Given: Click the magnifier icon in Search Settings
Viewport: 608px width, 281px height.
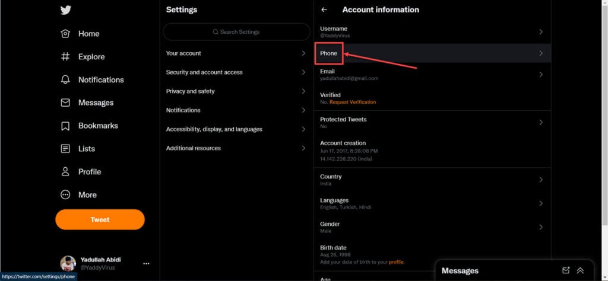Looking at the screenshot, I should coord(216,32).
